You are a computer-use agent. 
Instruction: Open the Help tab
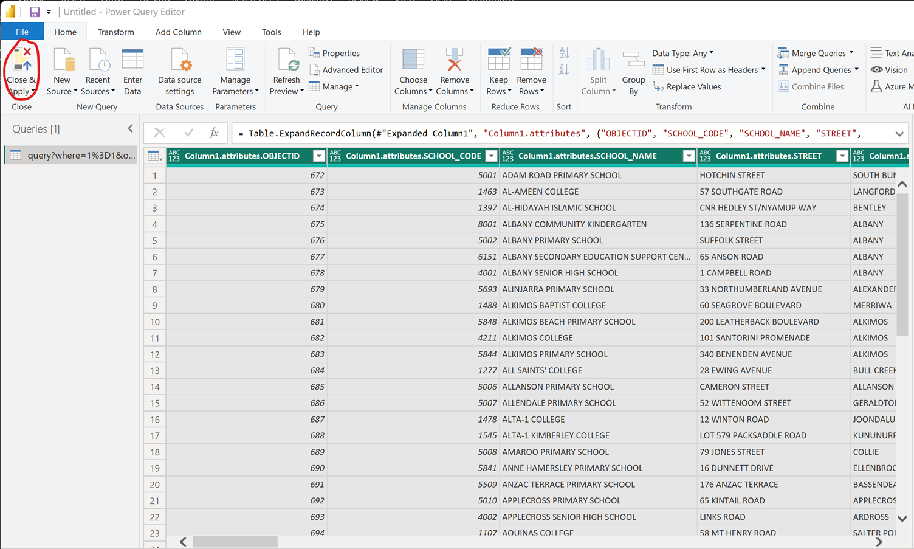coord(311,32)
